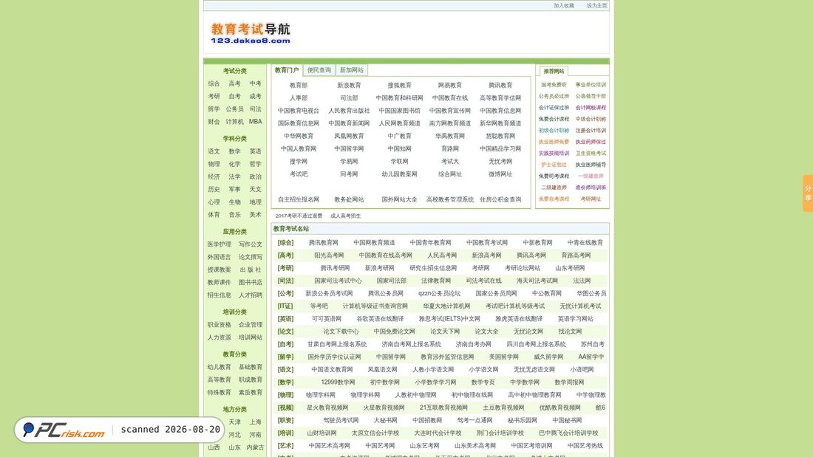The height and width of the screenshot is (457, 813).
Task: Open the 中国知网 link
Action: [399, 148]
